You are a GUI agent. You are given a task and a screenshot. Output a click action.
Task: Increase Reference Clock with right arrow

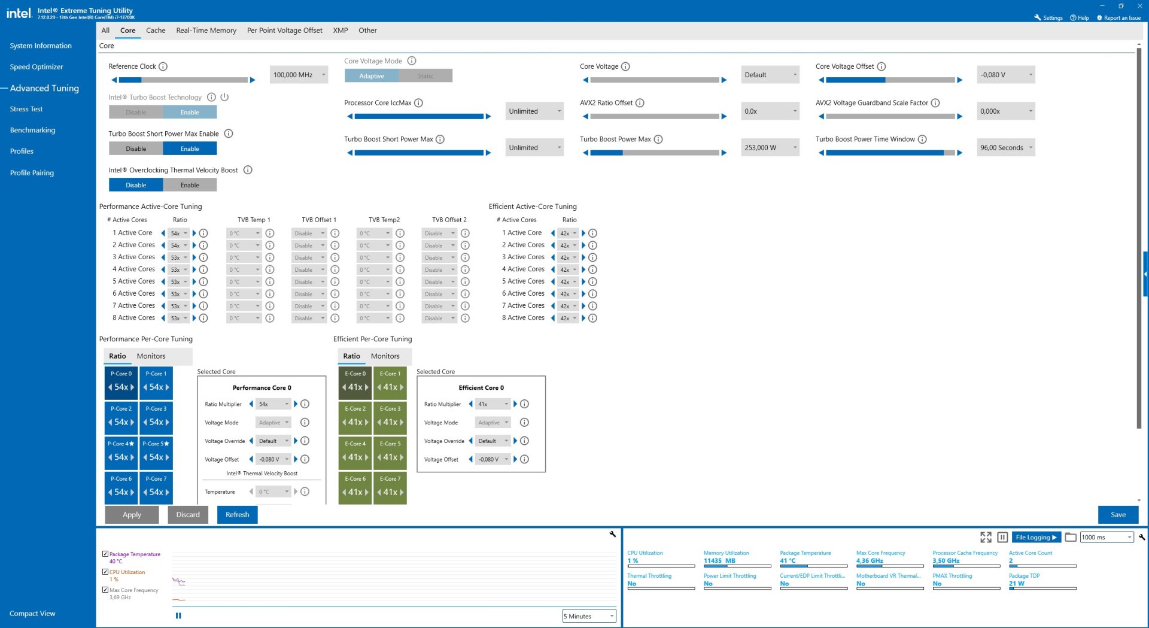[x=253, y=80]
